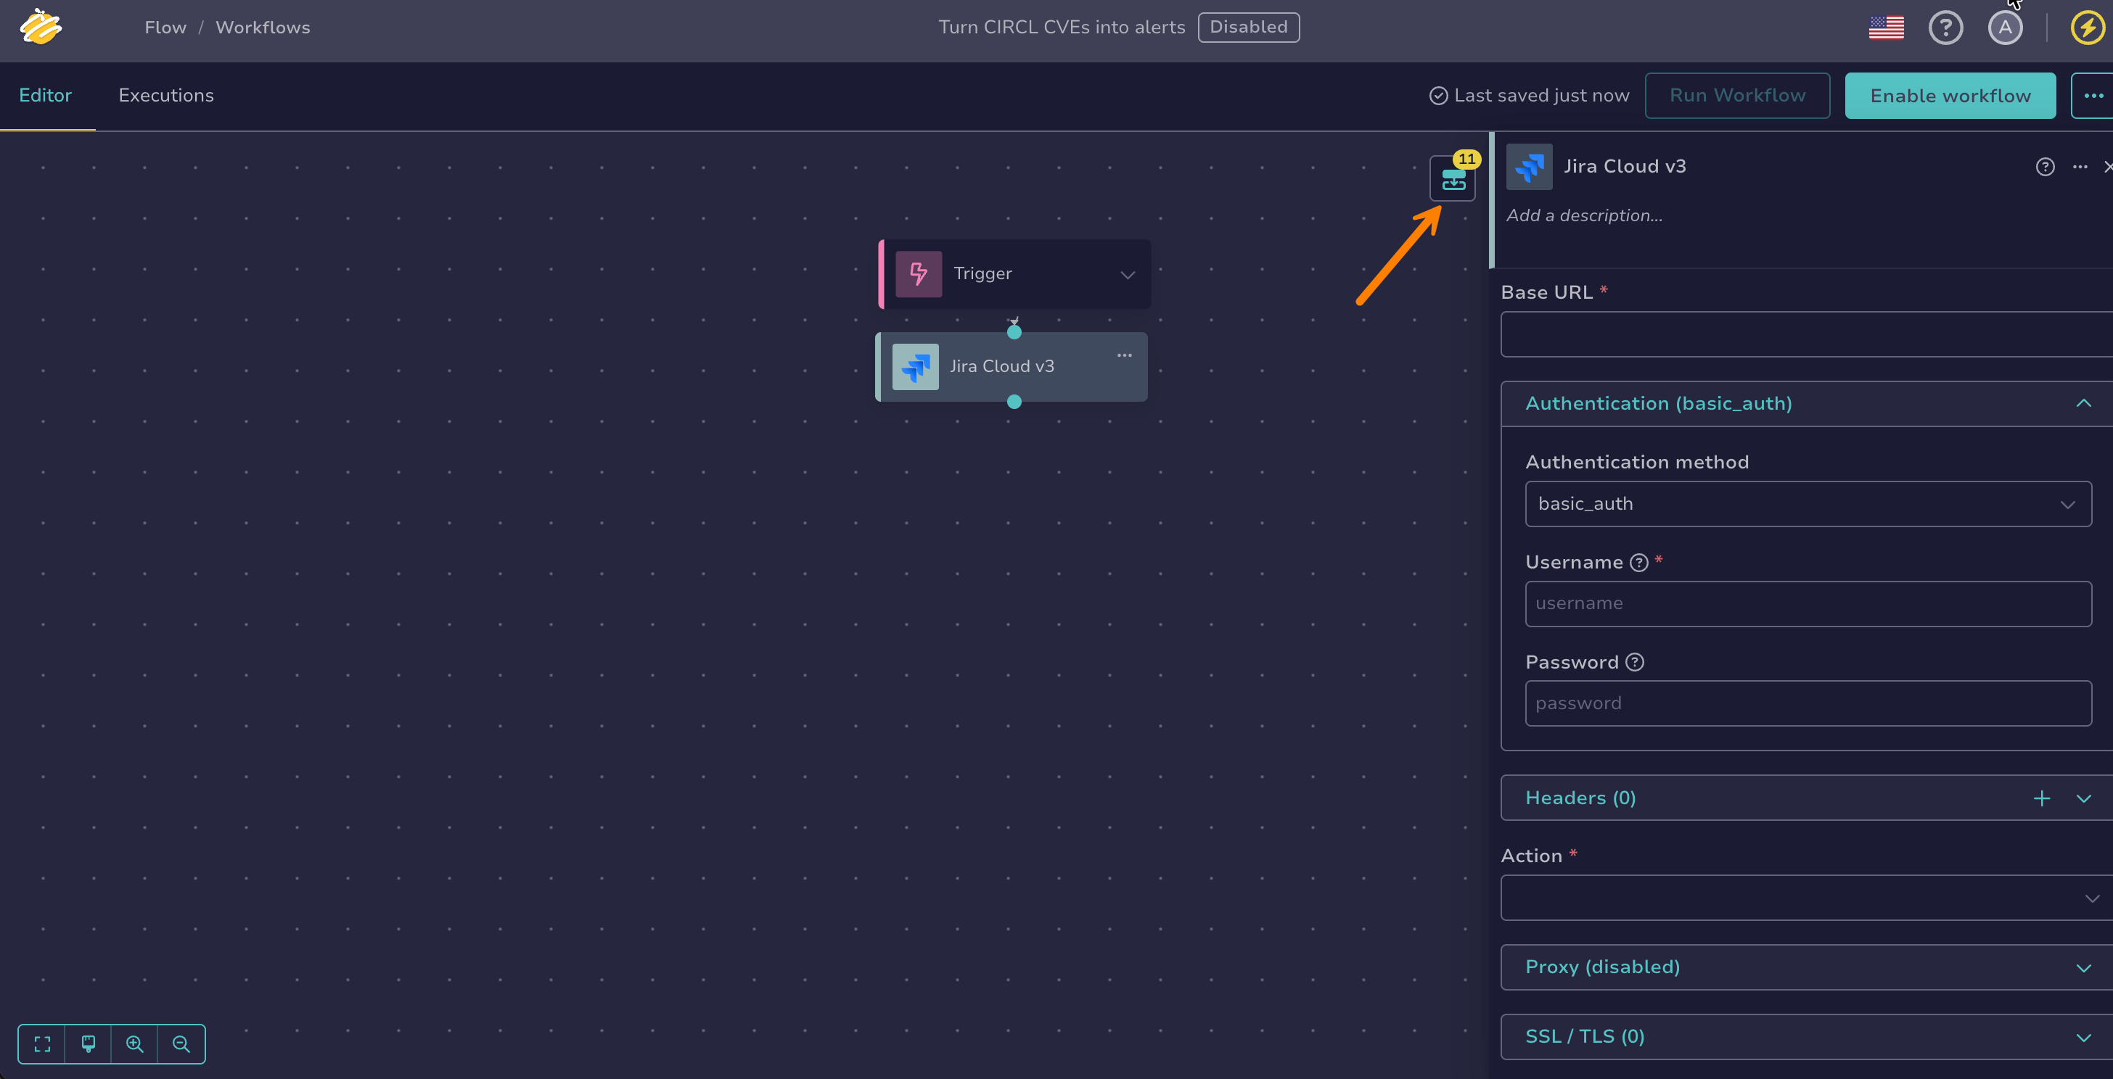Image resolution: width=2113 pixels, height=1079 pixels.
Task: Expand the Headers (0) section
Action: coord(2083,798)
